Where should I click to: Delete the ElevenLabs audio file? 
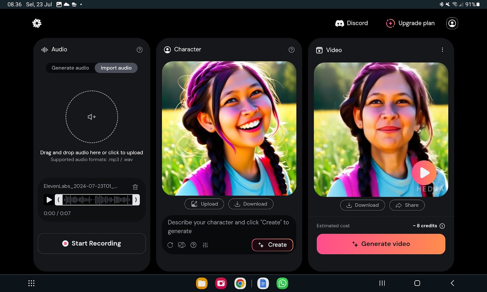tap(135, 187)
